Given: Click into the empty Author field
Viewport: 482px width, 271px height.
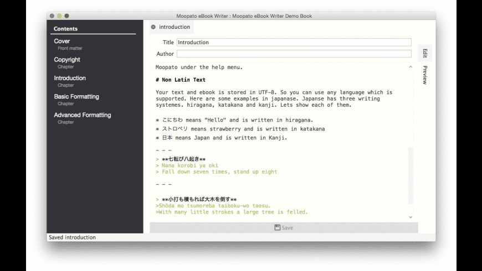Looking at the screenshot, I should pyautogui.click(x=294, y=54).
